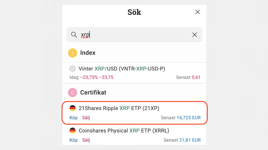Click the yellow Index category icon

point(72,53)
